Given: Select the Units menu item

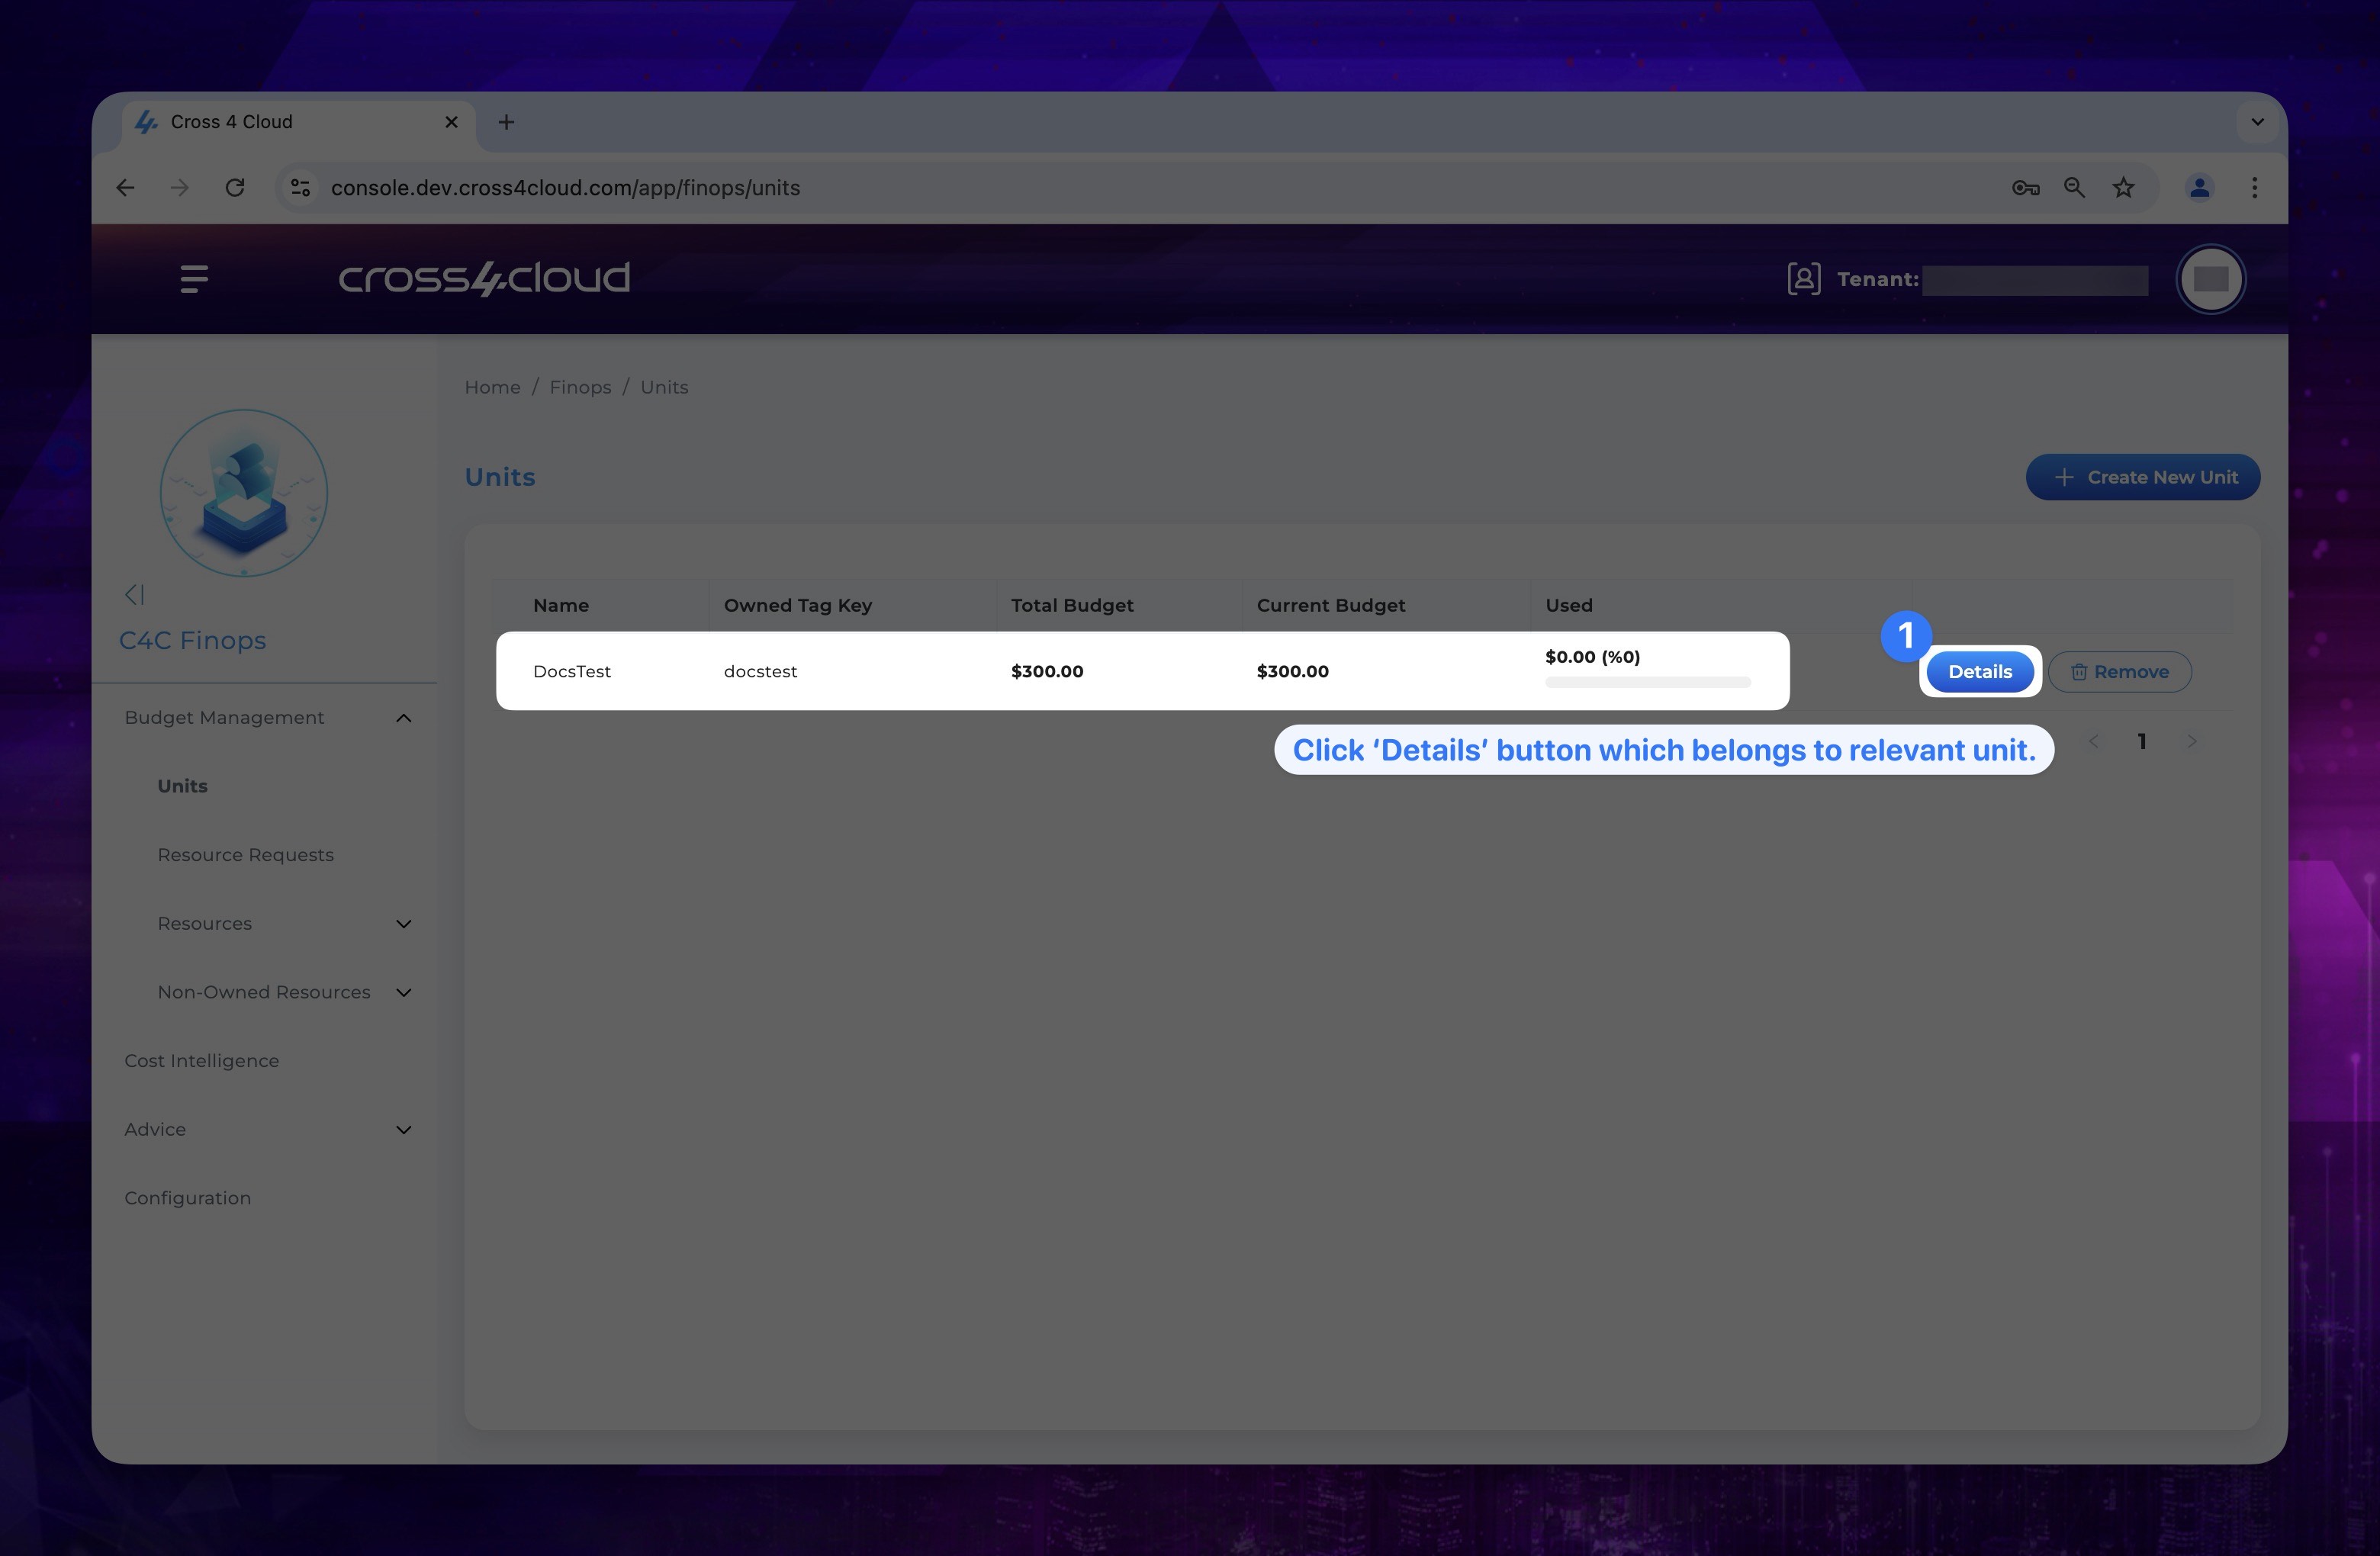Looking at the screenshot, I should click(x=182, y=785).
